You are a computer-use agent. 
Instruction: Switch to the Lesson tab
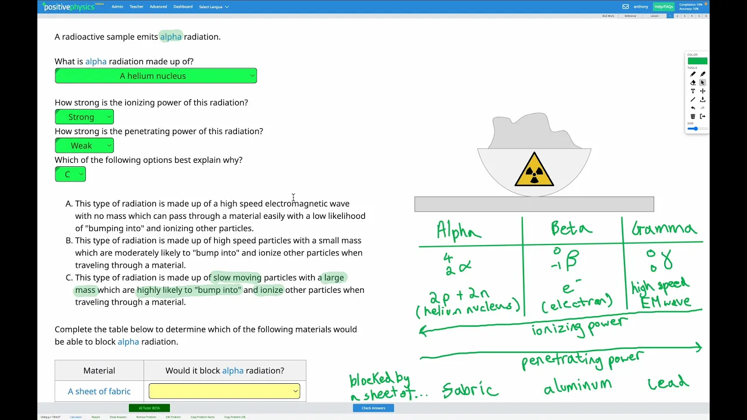click(x=655, y=16)
